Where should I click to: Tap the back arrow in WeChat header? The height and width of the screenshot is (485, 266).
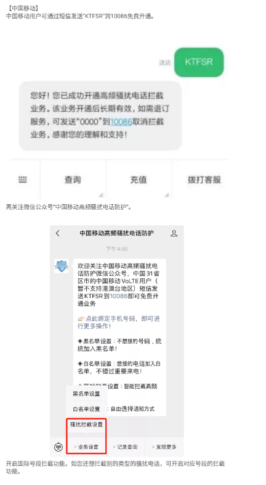coord(58,233)
